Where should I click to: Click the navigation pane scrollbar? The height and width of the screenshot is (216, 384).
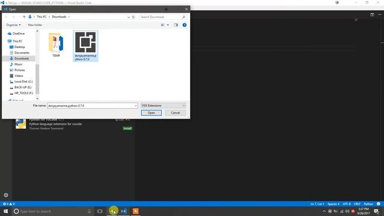(x=37, y=79)
